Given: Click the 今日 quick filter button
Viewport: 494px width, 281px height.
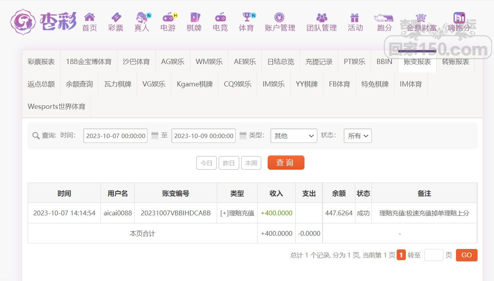Looking at the screenshot, I should [x=206, y=163].
